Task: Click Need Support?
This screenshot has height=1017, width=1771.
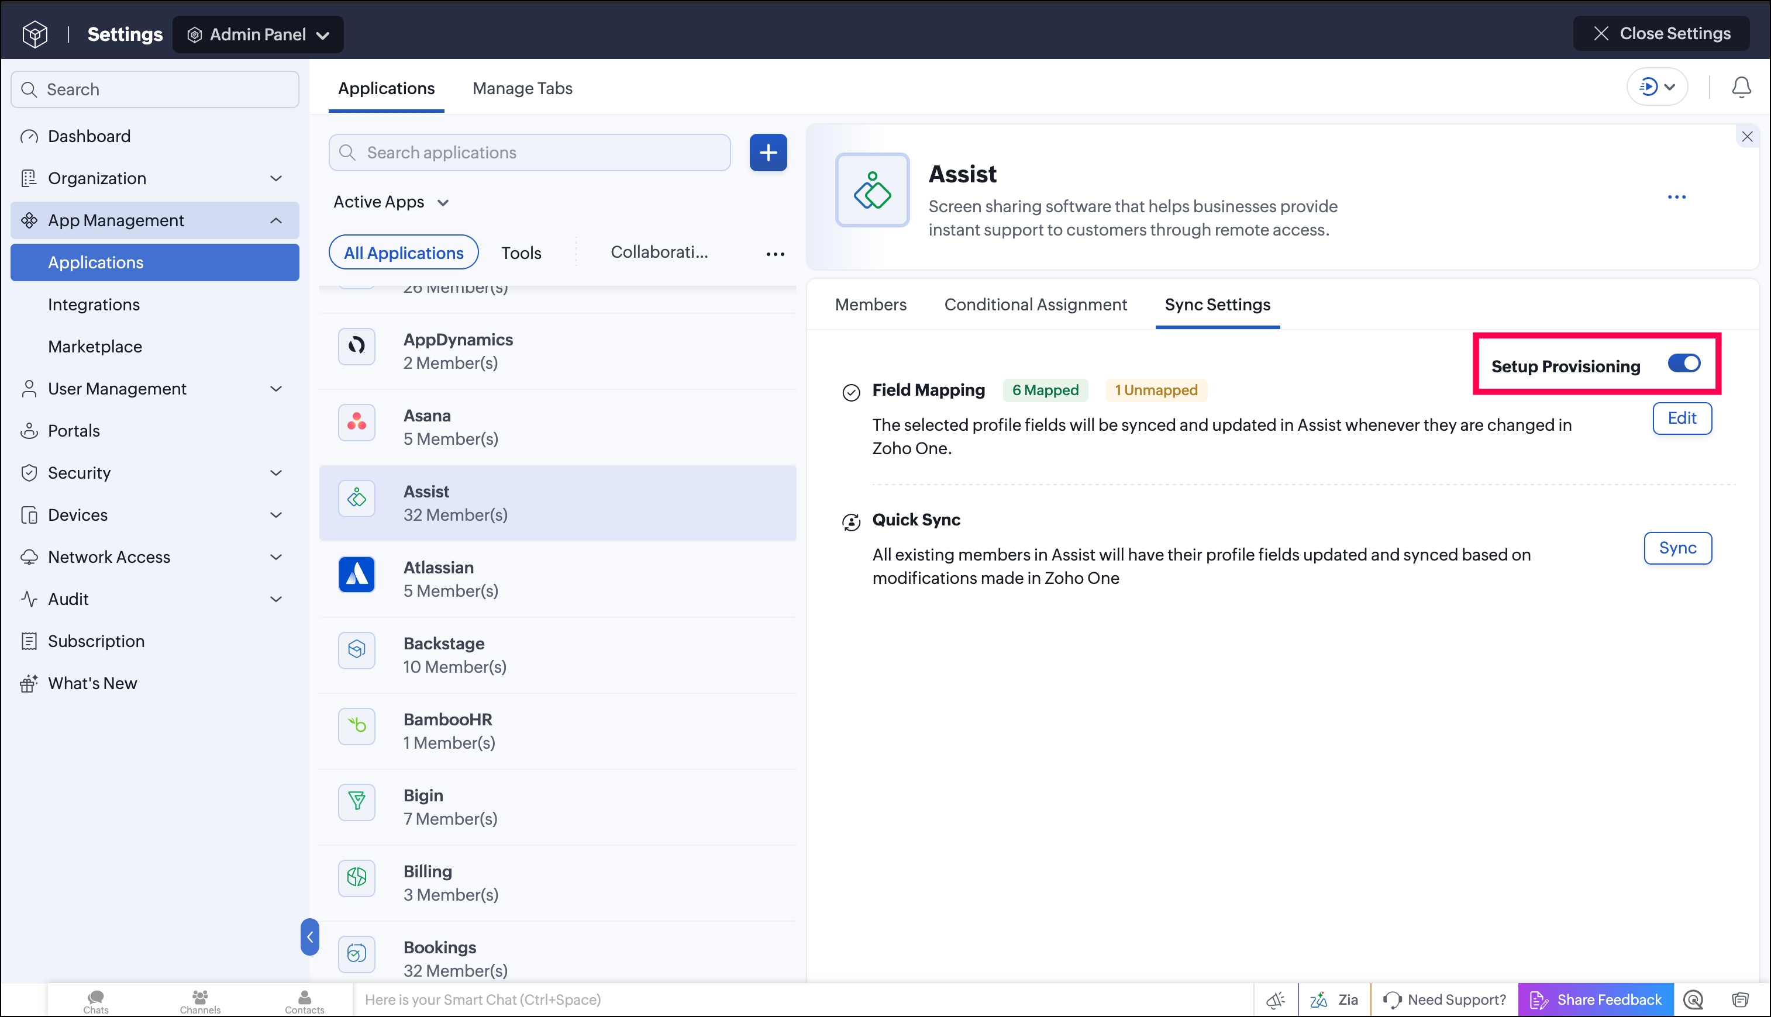Action: (1444, 999)
